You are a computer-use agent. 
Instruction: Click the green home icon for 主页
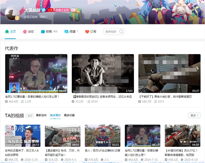pyautogui.click(x=7, y=32)
